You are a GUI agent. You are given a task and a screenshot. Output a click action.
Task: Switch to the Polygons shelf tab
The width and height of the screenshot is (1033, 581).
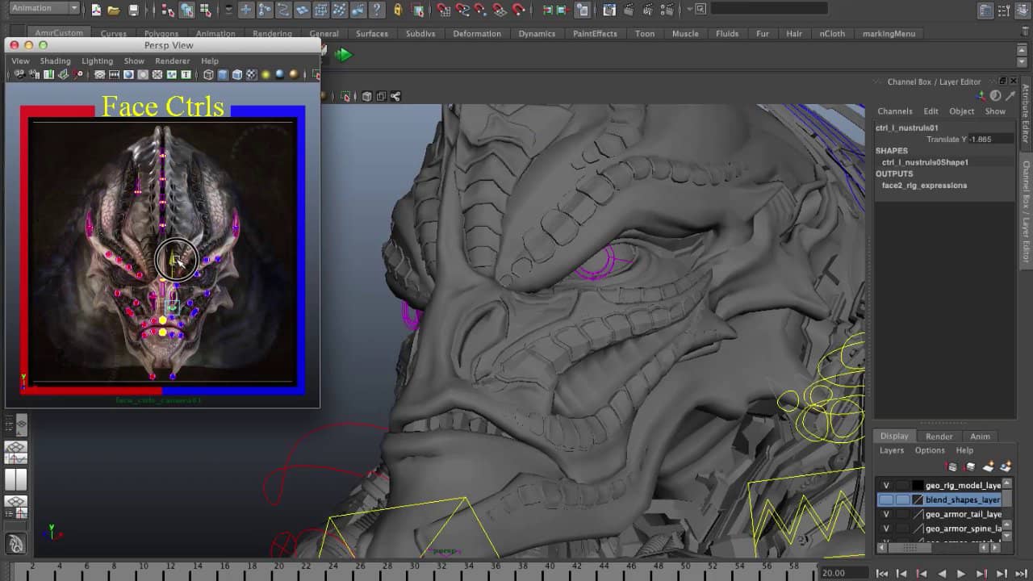click(161, 34)
